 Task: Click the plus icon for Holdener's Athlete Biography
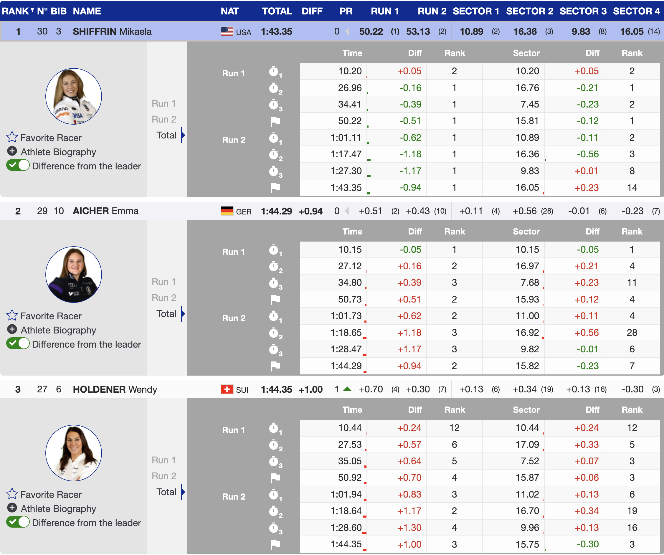tap(12, 508)
